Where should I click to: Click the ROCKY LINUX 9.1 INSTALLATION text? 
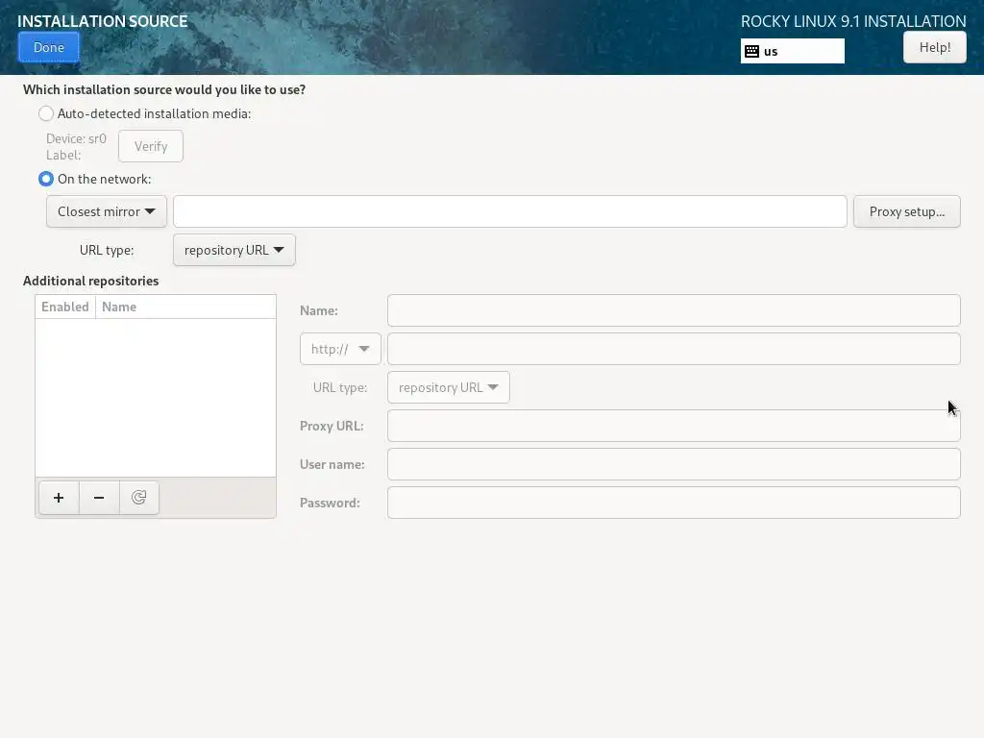click(853, 21)
